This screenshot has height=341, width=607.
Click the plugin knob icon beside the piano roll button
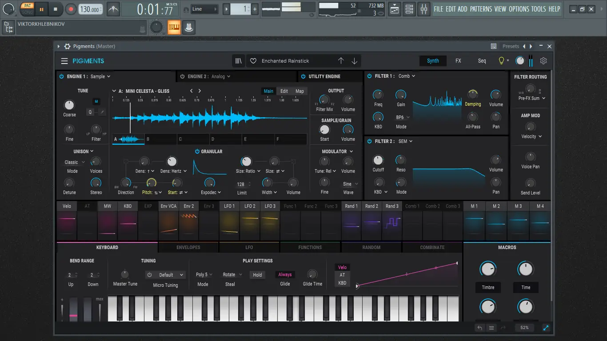pos(189,28)
